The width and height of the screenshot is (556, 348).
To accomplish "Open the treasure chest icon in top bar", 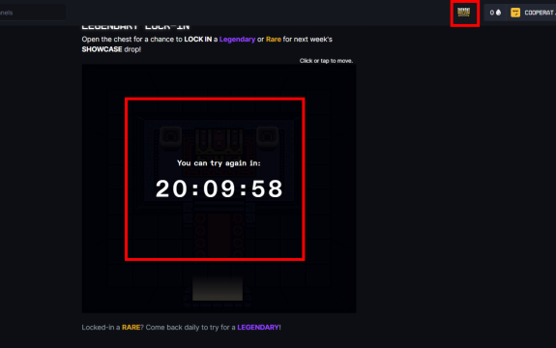I will (464, 13).
